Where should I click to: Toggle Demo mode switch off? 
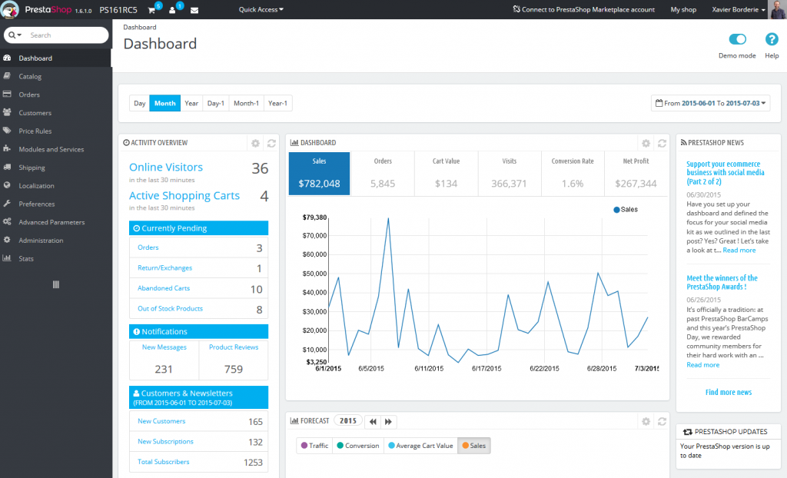coord(737,40)
